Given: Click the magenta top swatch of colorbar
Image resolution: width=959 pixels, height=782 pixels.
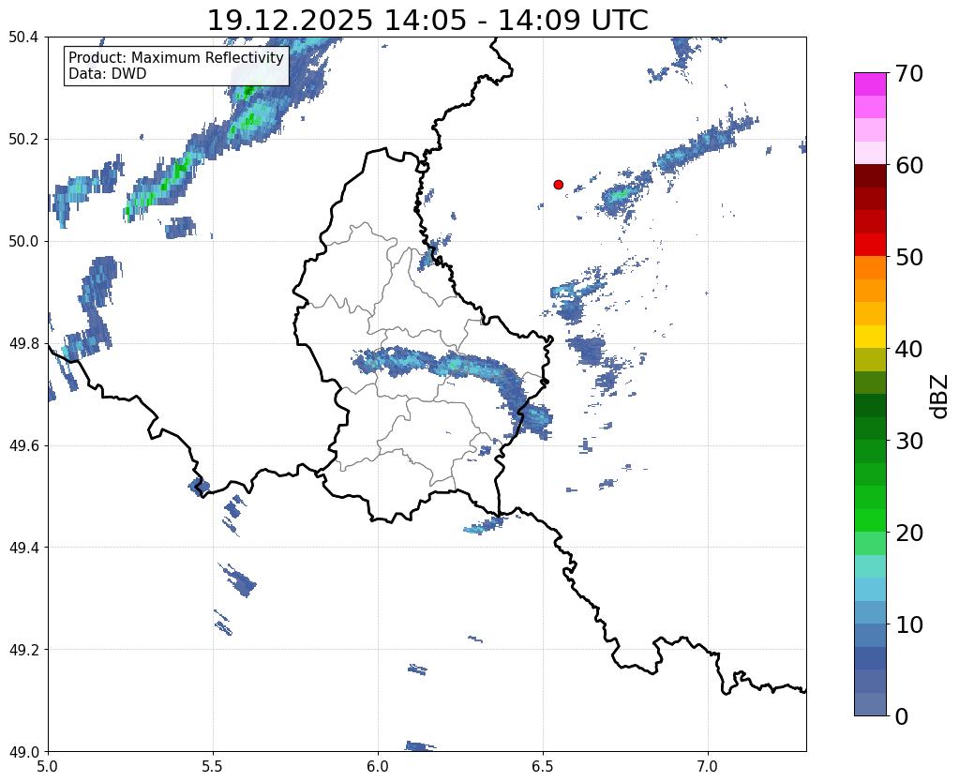Looking at the screenshot, I should tap(870, 84).
